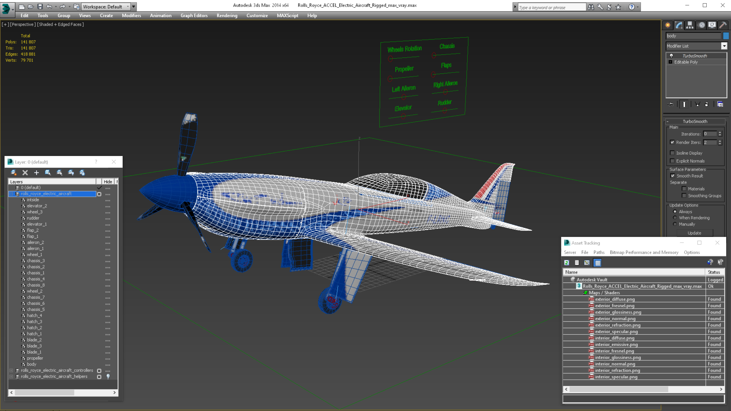This screenshot has width=731, height=411.
Task: Click the Create New Layer icon
Action: click(13, 173)
